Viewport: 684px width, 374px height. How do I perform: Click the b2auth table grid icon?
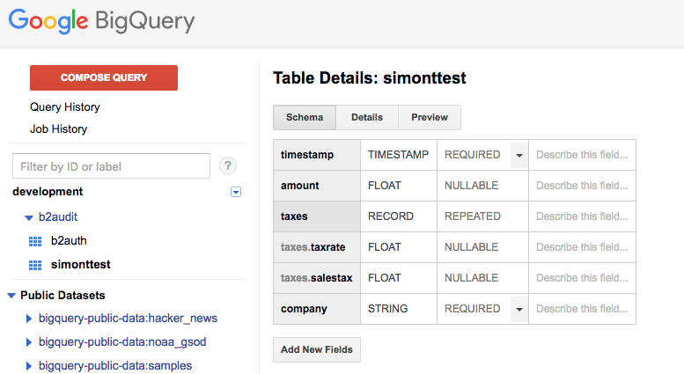(x=35, y=240)
